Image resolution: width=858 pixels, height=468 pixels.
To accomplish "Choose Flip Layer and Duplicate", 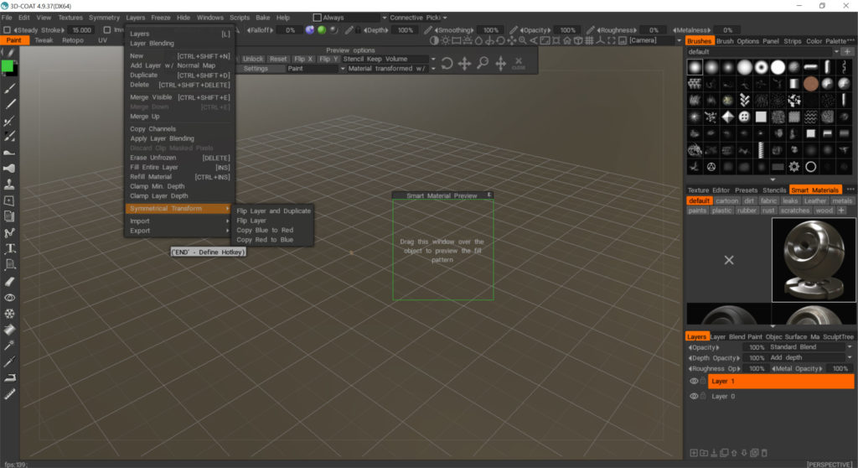I will [274, 211].
